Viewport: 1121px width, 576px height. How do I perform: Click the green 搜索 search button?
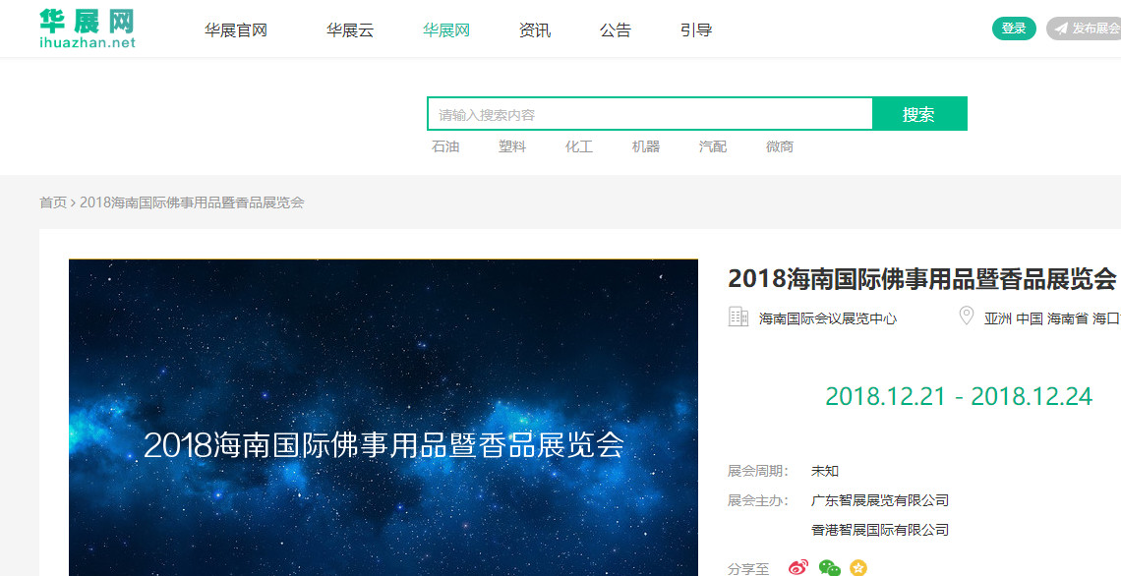919,114
